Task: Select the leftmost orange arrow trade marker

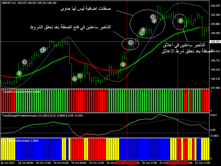Action: [19, 73]
